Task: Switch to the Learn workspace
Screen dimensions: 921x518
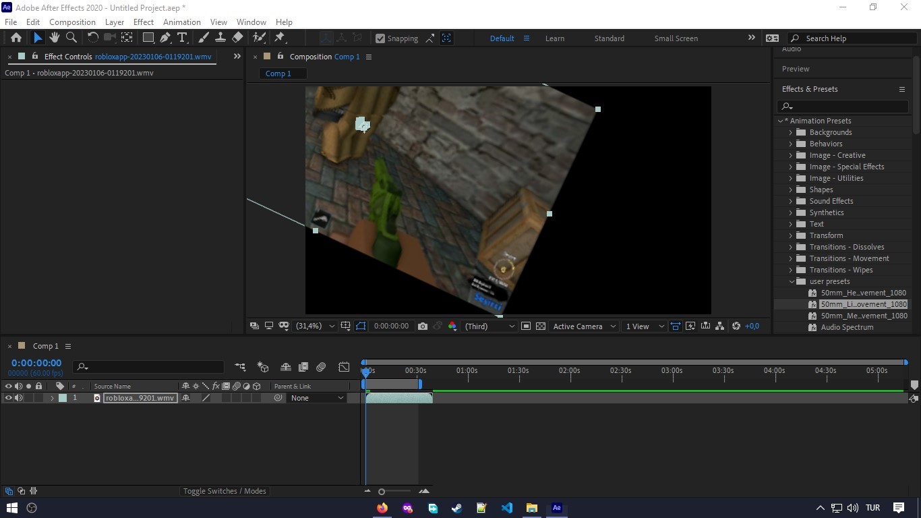Action: (554, 38)
